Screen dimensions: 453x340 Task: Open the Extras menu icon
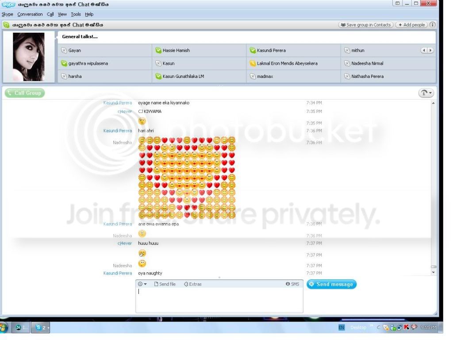pos(186,284)
